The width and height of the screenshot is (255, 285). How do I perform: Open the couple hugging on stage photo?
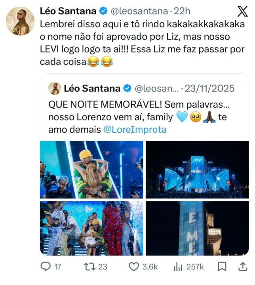tap(91, 169)
